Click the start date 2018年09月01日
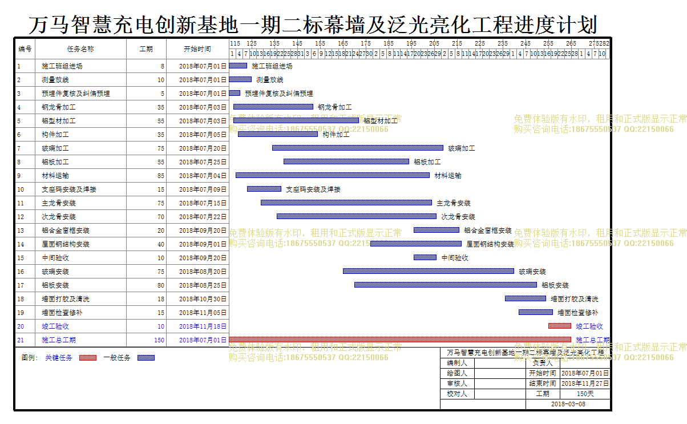Image resolution: width=687 pixels, height=424 pixels. tap(203, 244)
